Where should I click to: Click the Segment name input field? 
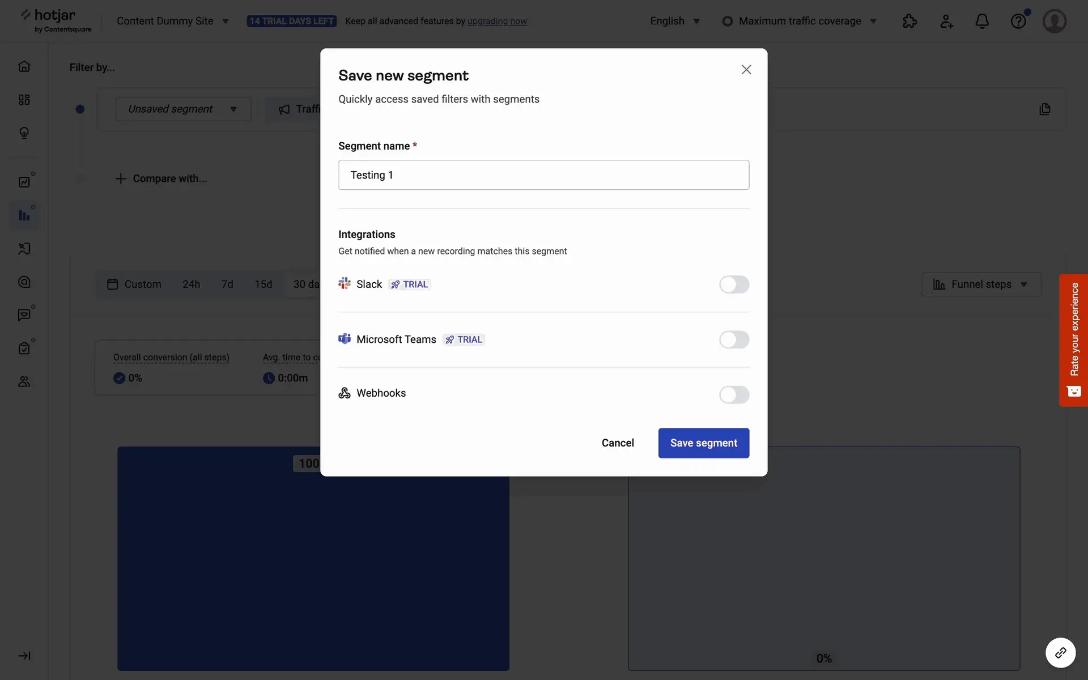click(x=543, y=175)
